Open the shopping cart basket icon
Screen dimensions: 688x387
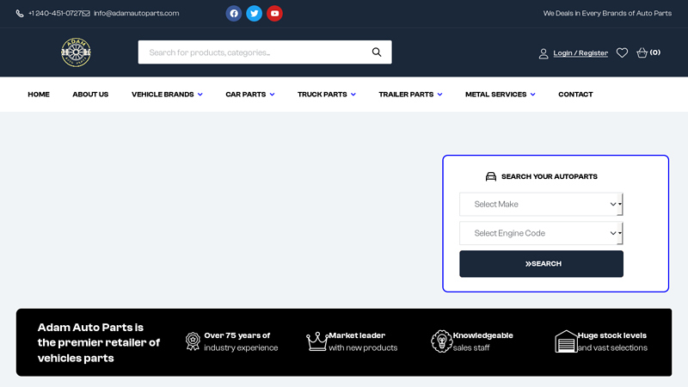(642, 52)
